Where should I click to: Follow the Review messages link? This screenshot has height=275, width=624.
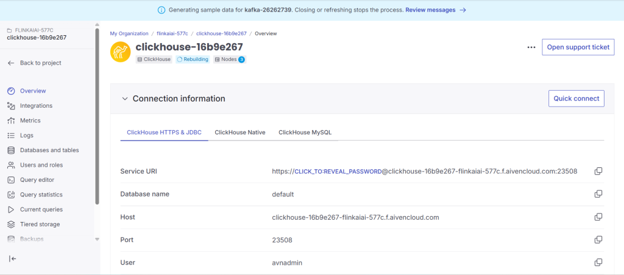coord(435,10)
